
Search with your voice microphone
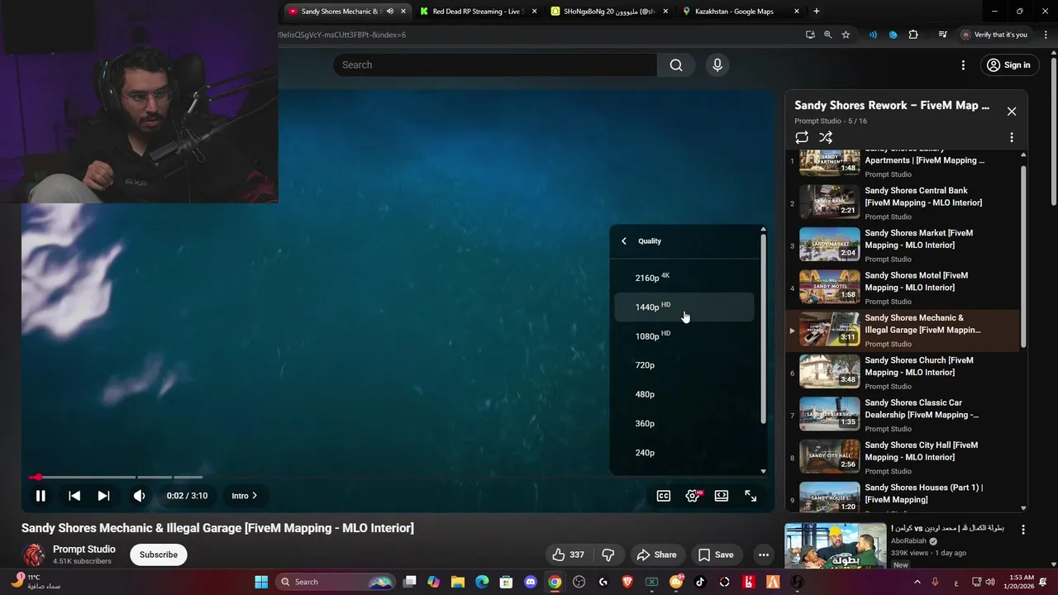tap(717, 64)
